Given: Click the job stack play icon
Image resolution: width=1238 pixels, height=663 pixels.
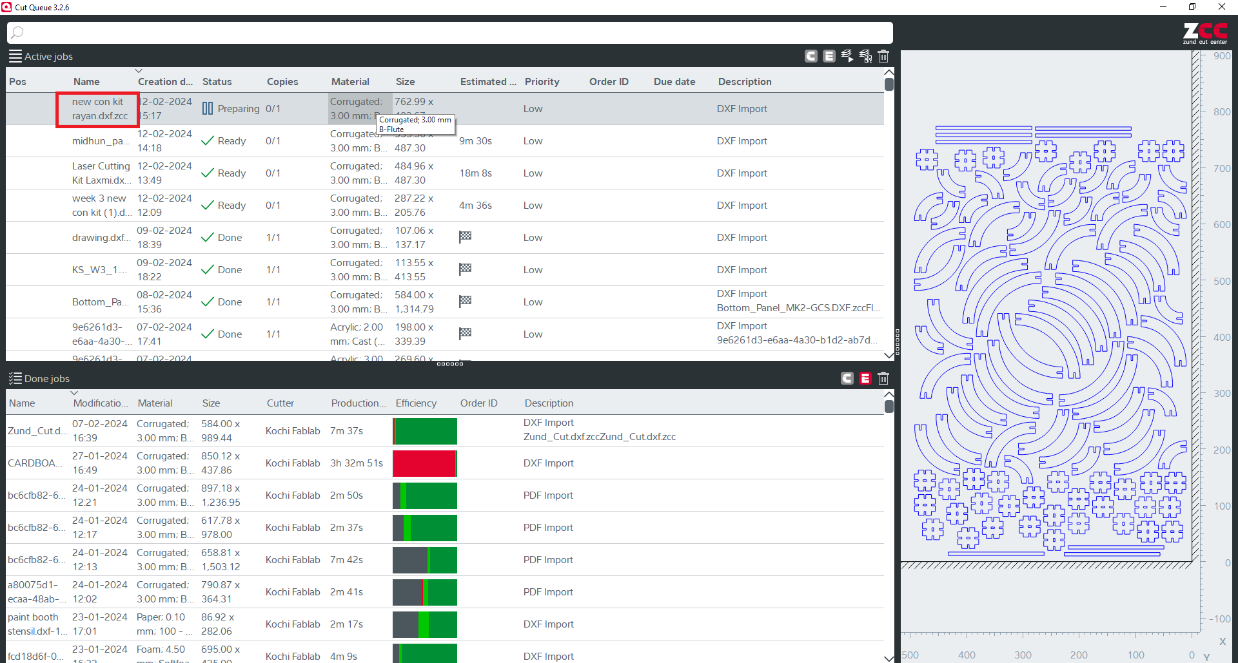Looking at the screenshot, I should [847, 57].
